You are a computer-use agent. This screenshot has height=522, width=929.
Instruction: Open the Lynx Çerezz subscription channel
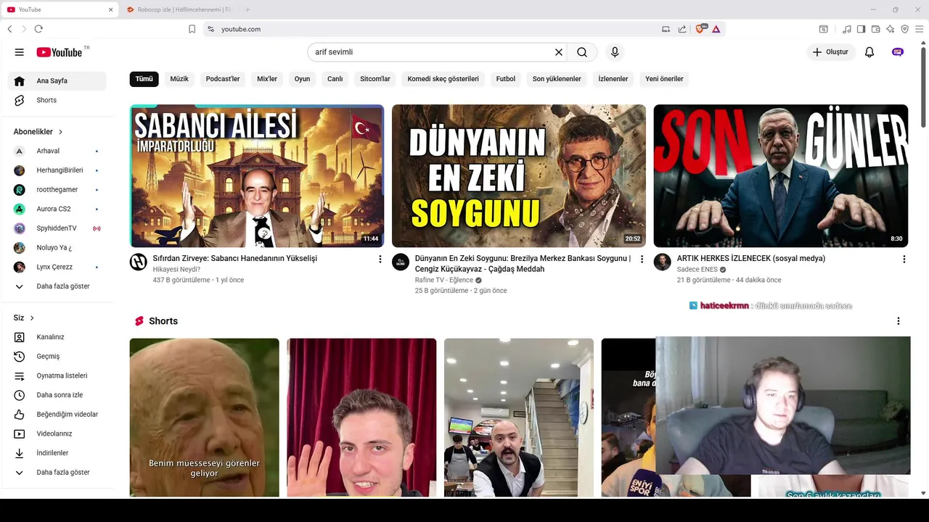pyautogui.click(x=57, y=267)
